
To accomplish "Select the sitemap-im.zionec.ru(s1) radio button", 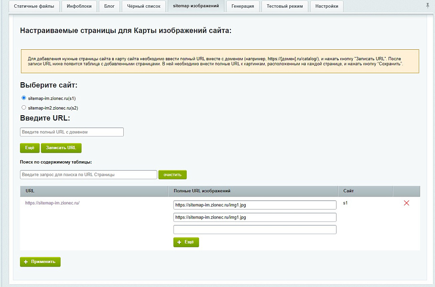I will (x=23, y=98).
